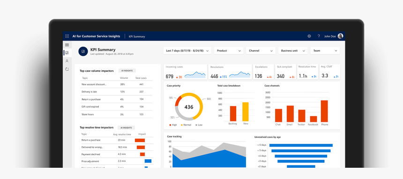Click AI Insights badge for resolve time
Screen dimensions: 403x179
126,127
